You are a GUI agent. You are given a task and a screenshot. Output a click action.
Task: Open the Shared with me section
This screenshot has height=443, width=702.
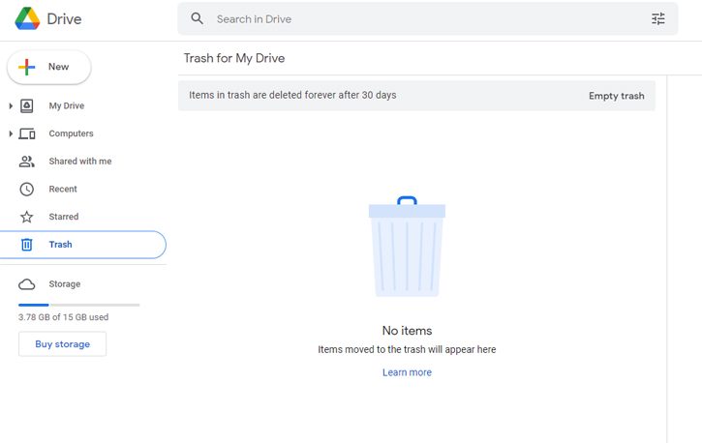point(80,162)
